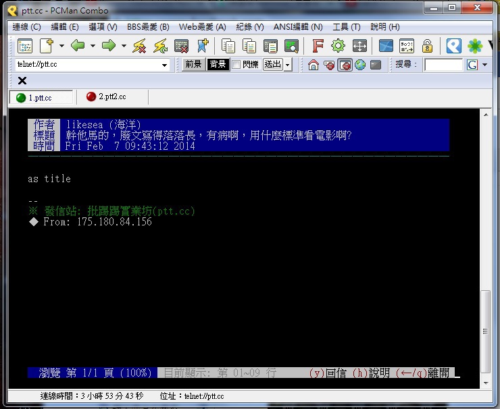
Task: Click the blue PCMan logo icon
Action: pyautogui.click(x=454, y=46)
